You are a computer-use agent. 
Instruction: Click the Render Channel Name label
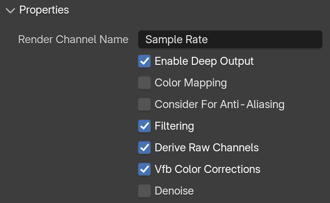(73, 39)
